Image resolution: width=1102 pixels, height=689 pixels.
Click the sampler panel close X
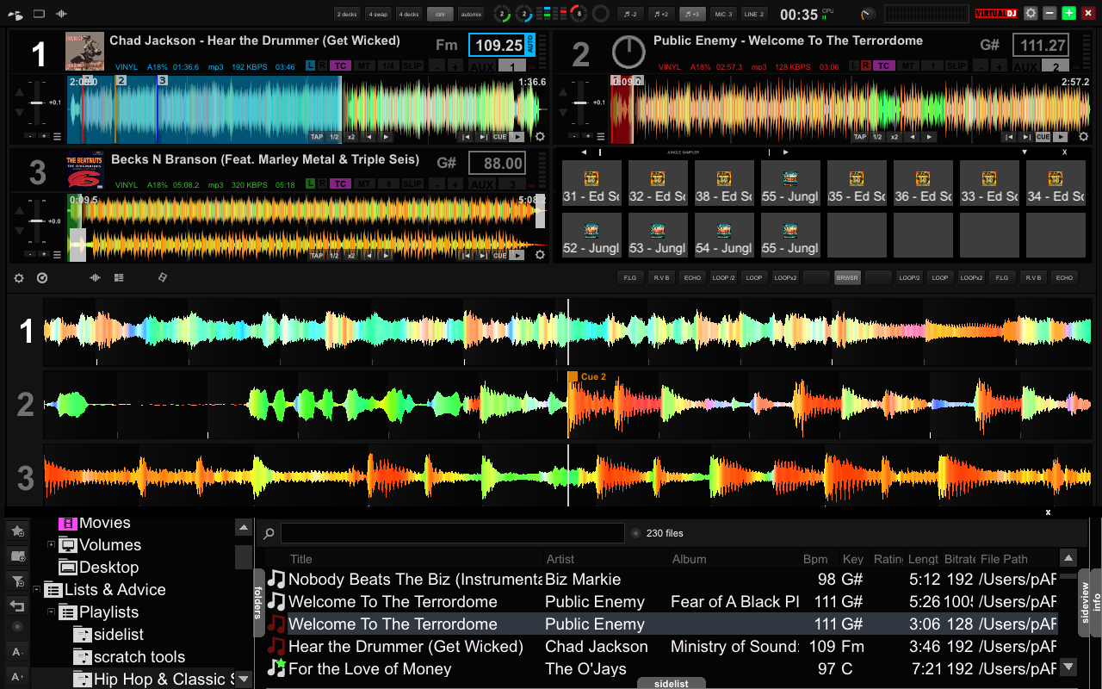point(1064,152)
